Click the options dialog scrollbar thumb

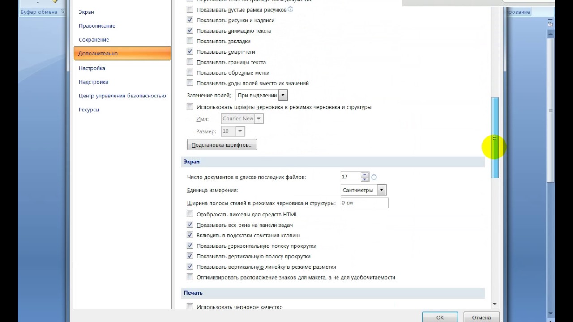[495, 138]
